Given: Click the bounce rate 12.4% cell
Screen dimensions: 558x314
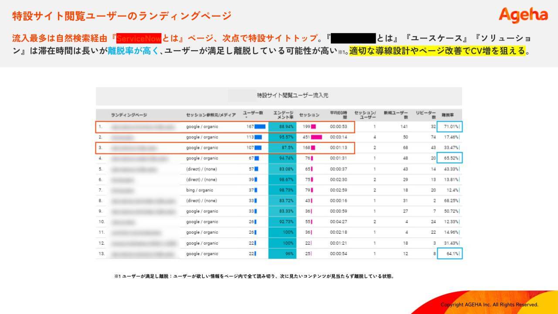Looking at the screenshot, I should pyautogui.click(x=453, y=190).
